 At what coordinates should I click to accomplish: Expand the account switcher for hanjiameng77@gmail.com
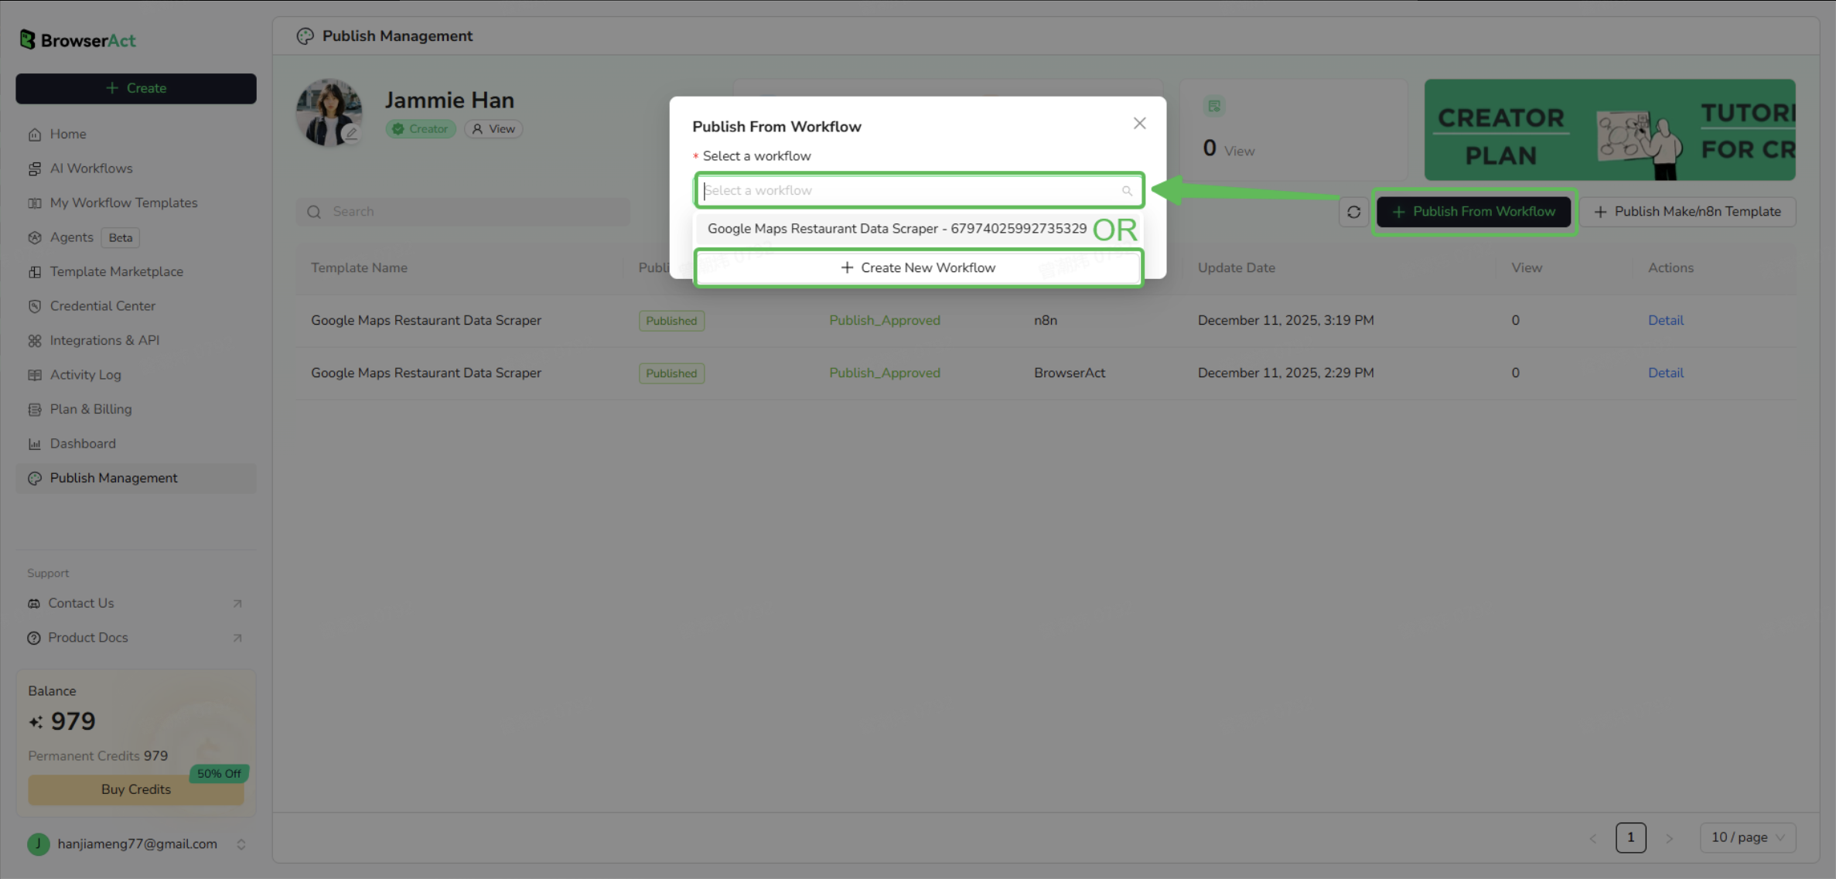click(x=241, y=844)
